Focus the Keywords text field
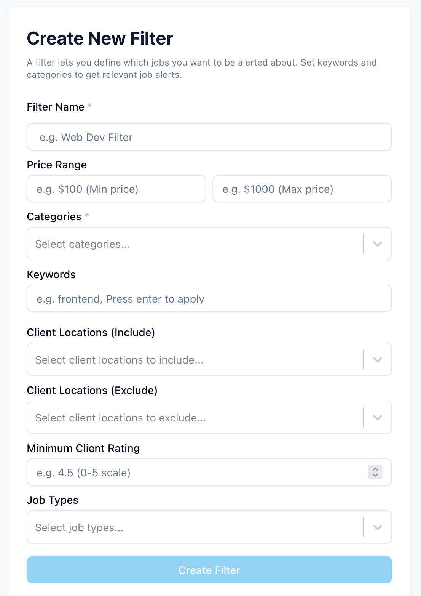This screenshot has height=596, width=421. 209,299
